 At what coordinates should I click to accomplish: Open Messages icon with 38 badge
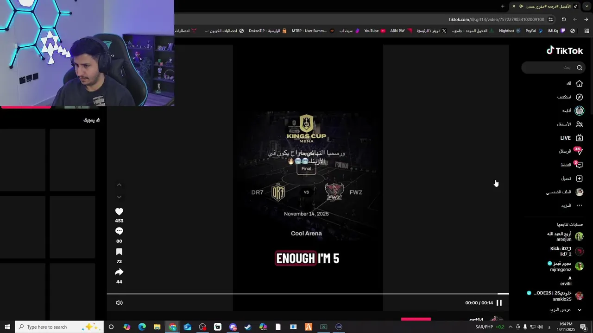click(579, 151)
